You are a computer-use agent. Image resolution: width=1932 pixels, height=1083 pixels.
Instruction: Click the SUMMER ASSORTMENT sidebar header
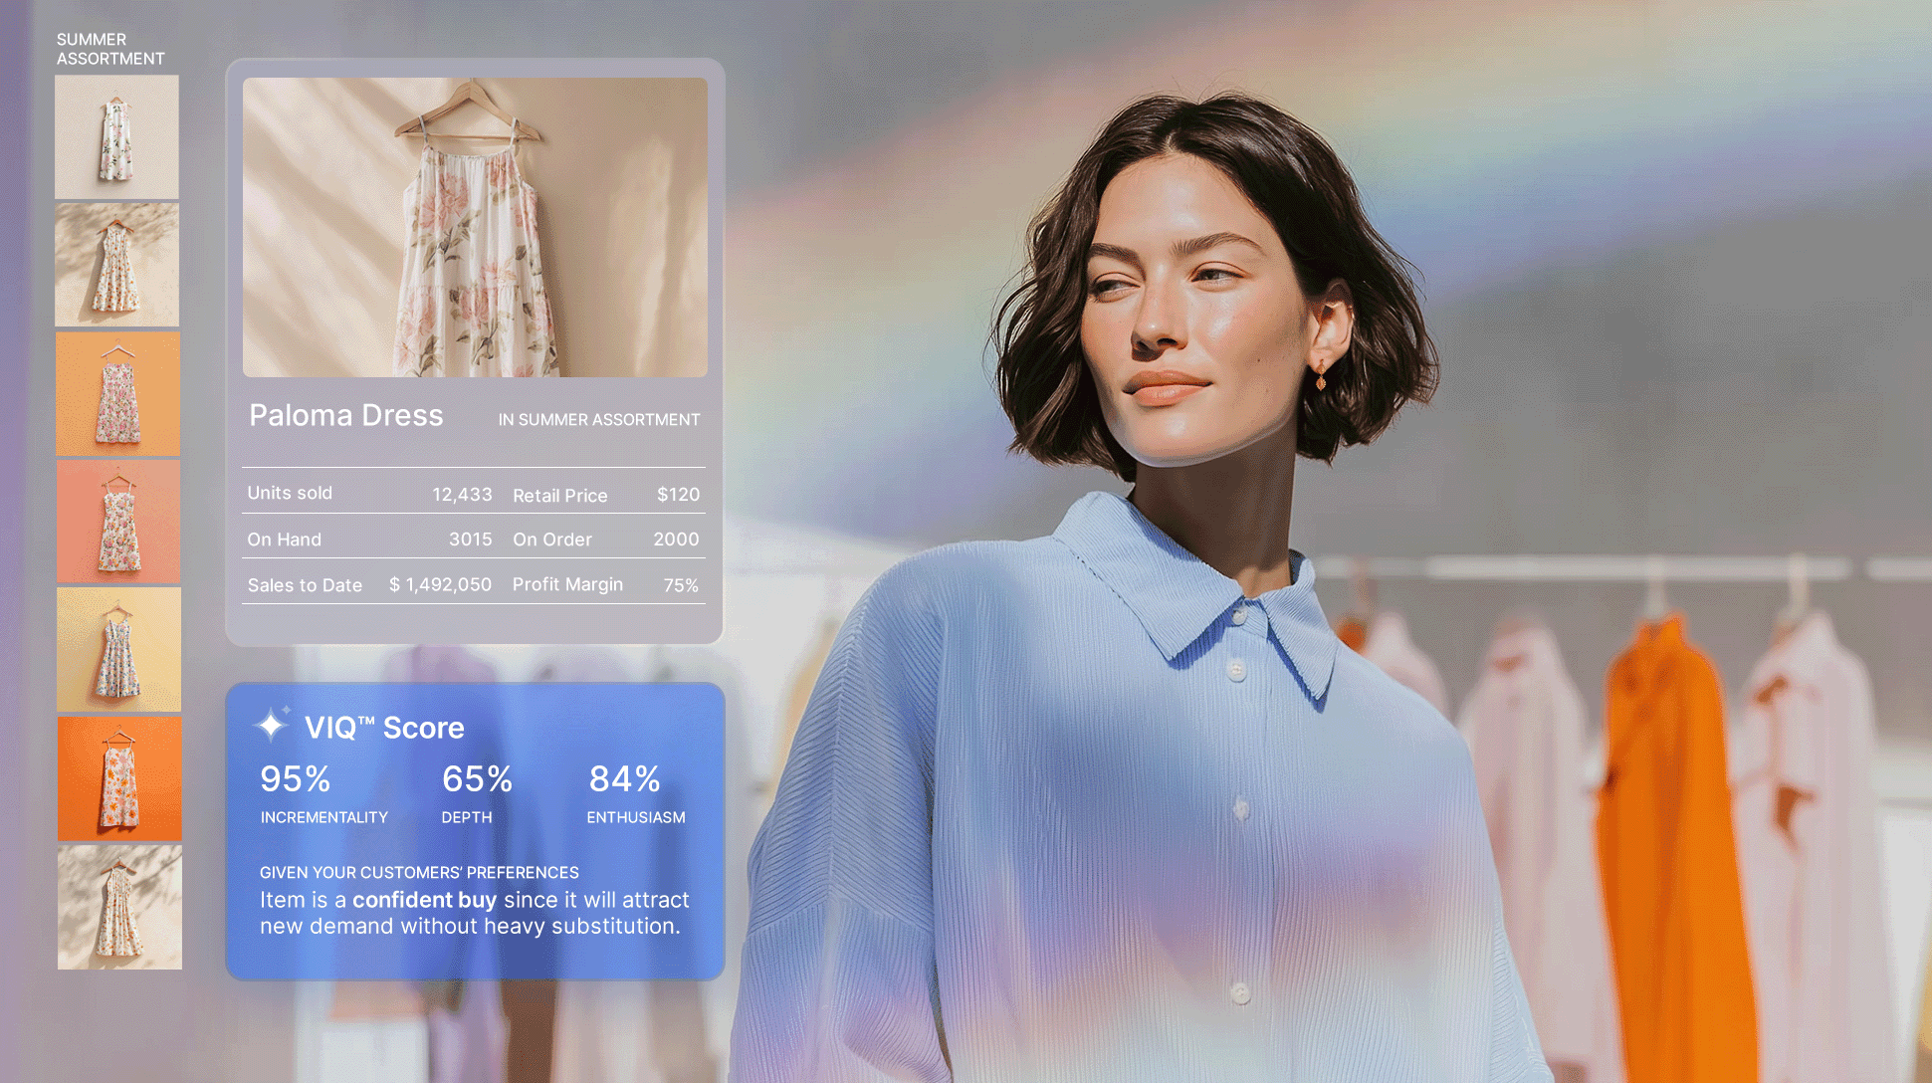(109, 49)
